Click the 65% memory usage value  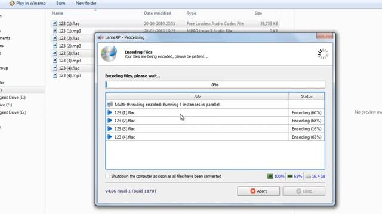pyautogui.click(x=298, y=177)
